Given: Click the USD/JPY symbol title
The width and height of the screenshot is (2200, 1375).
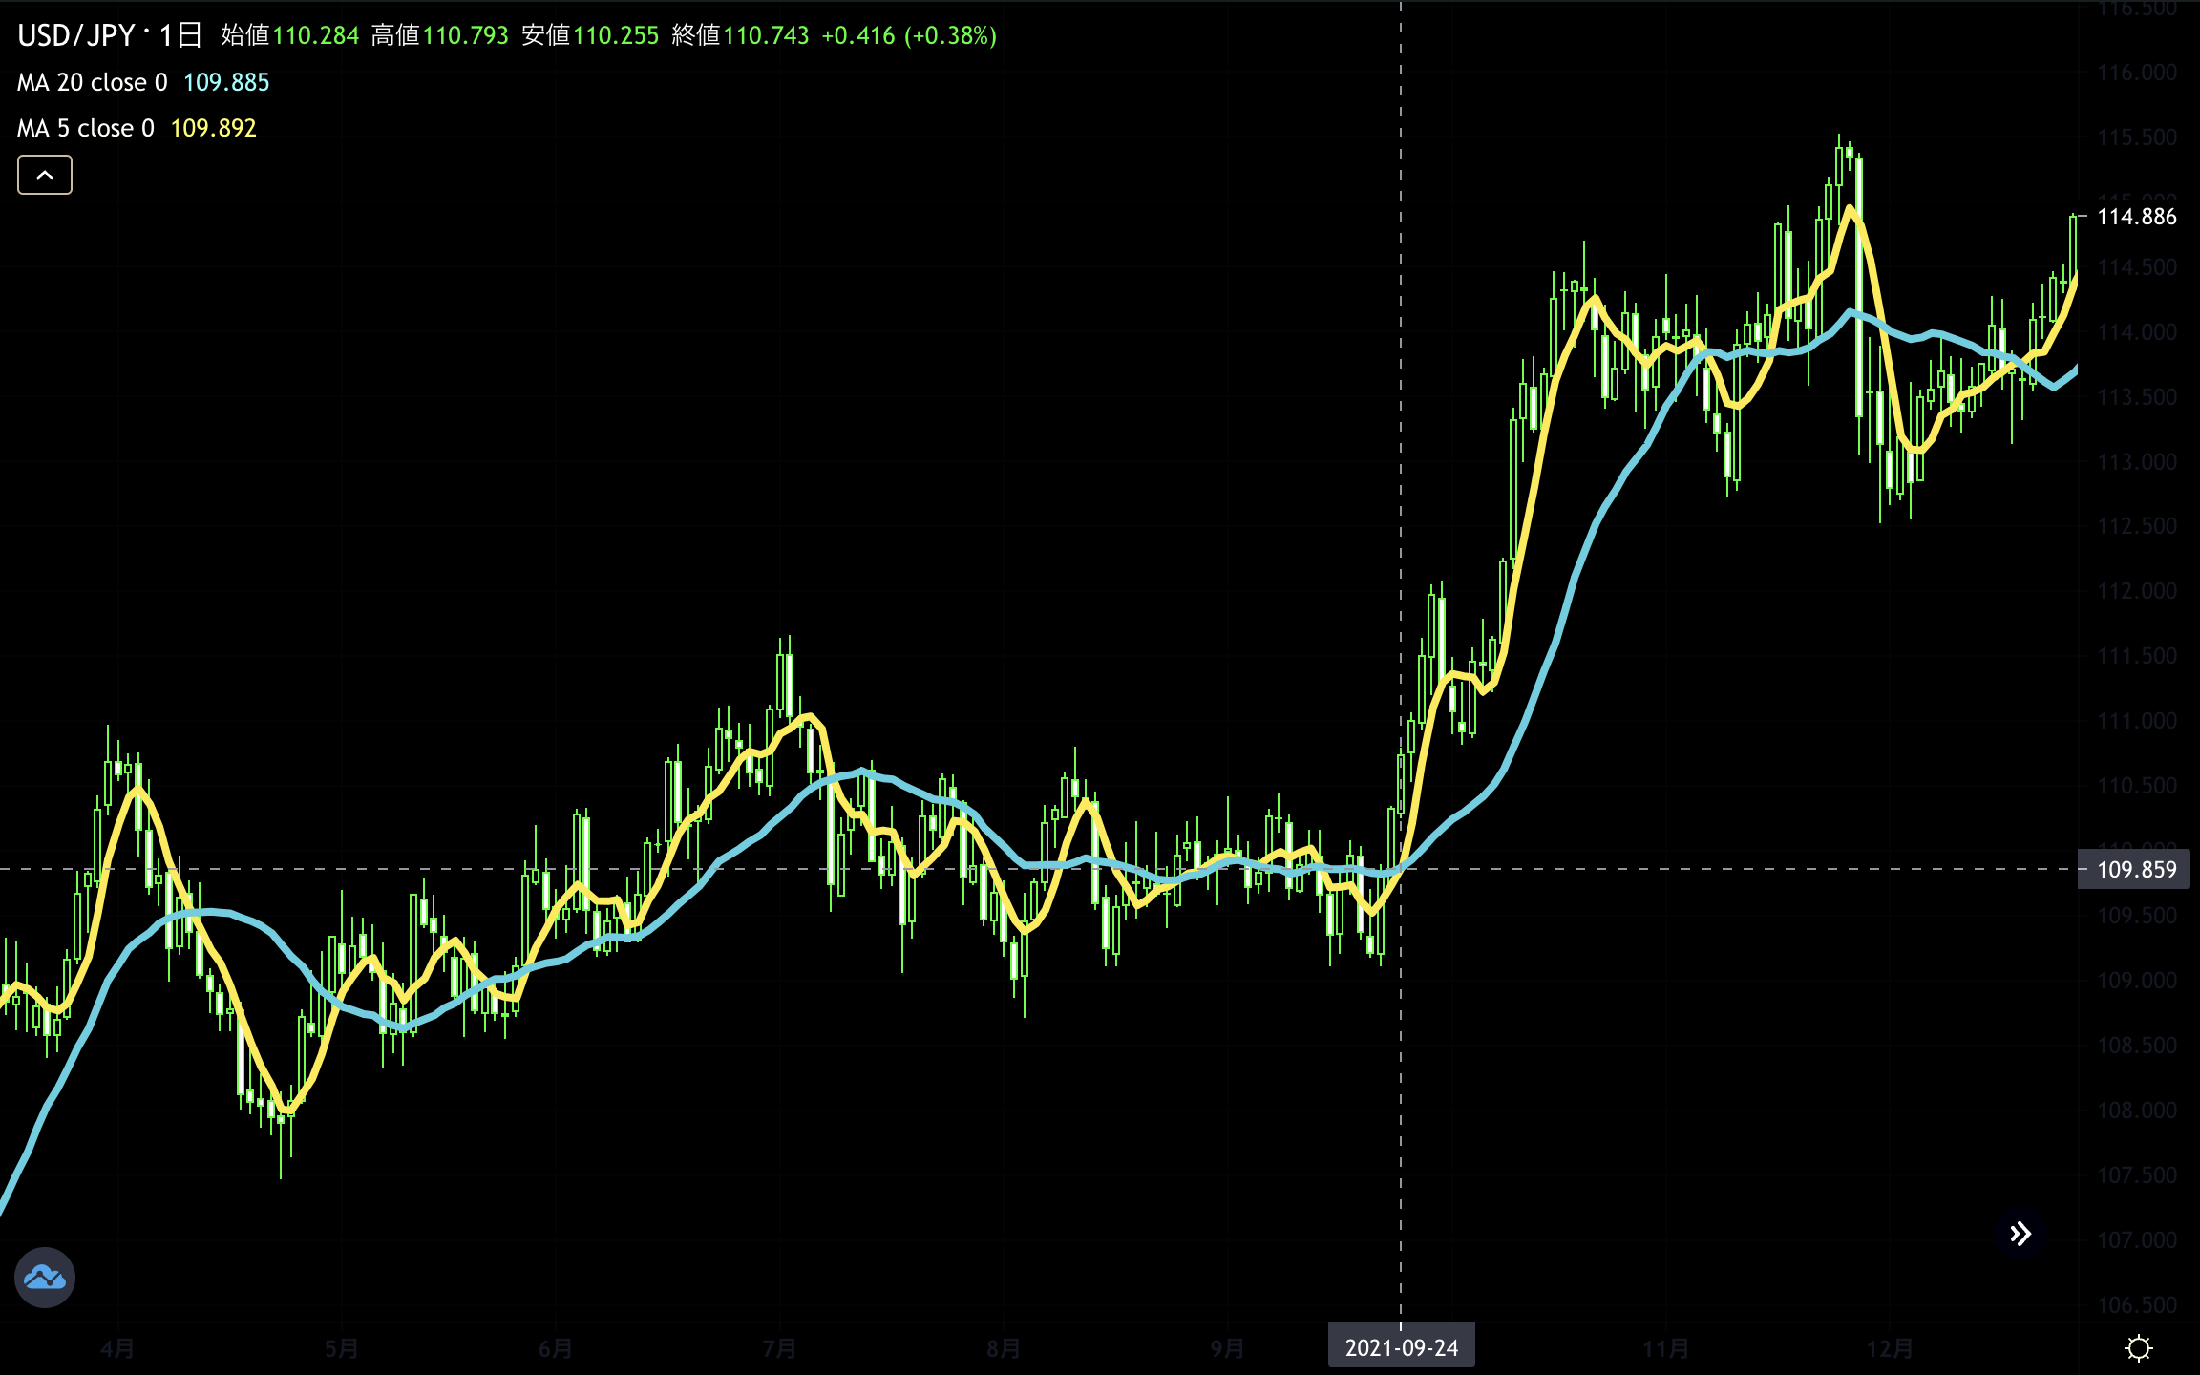Looking at the screenshot, I should (x=76, y=36).
